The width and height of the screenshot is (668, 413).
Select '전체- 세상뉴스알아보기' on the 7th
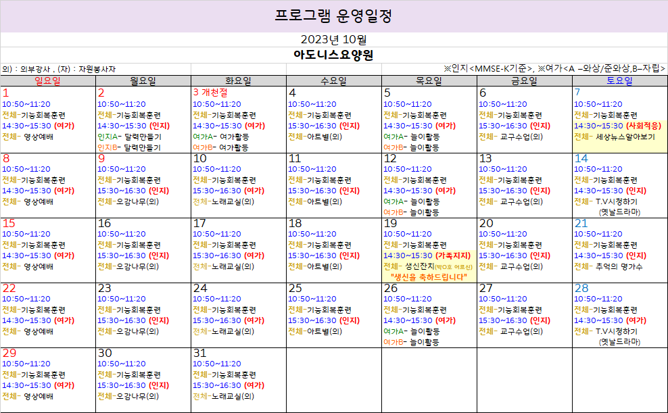click(x=615, y=137)
